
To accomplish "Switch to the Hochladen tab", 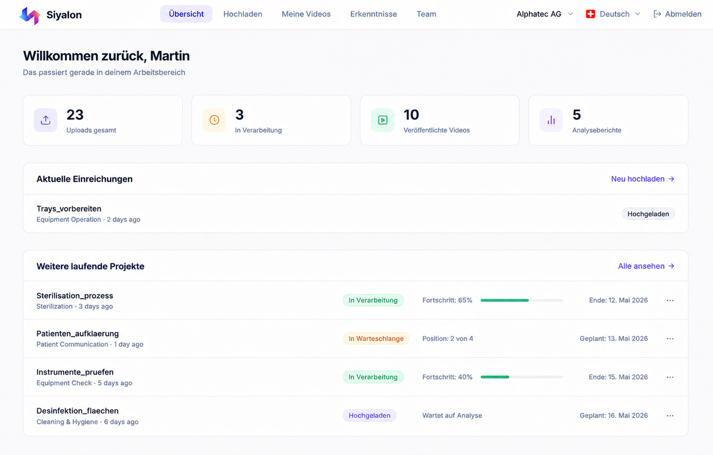I will [243, 14].
